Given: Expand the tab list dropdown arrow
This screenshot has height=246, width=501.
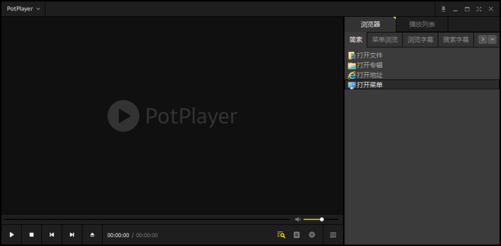Looking at the screenshot, I should [492, 39].
